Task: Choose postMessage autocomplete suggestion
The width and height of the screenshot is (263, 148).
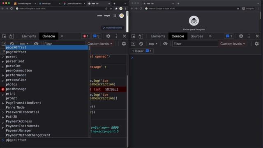Action: click(x=47, y=89)
